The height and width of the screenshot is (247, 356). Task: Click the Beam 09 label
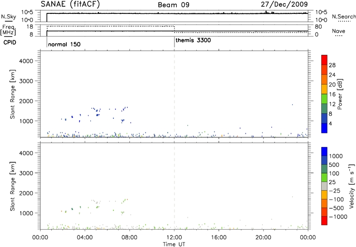[x=174, y=5]
